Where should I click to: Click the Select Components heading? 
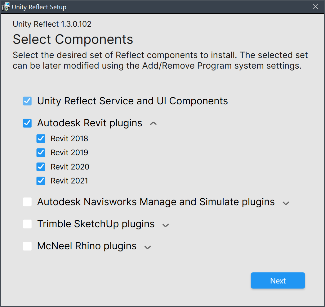click(73, 39)
